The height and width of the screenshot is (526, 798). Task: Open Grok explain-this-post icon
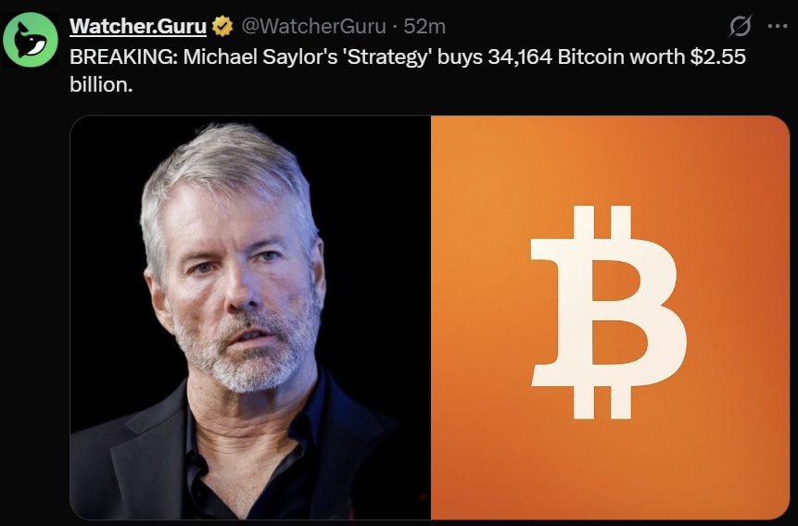(740, 27)
